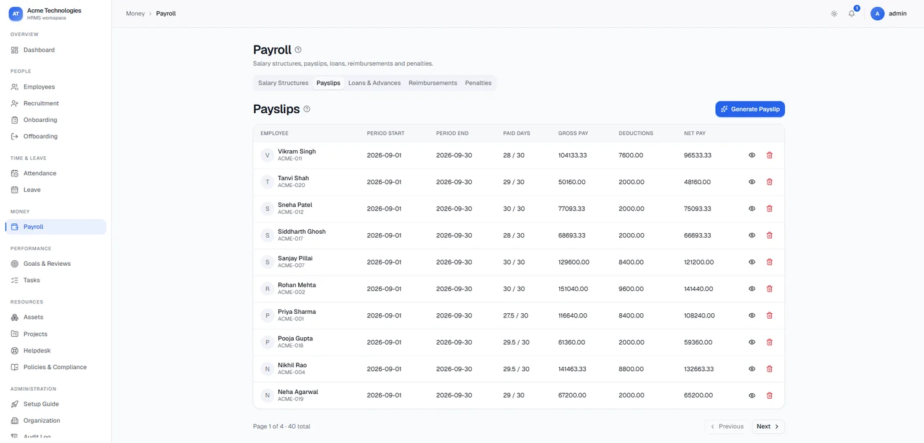924x443 pixels.
Task: Toggle the light/dark theme sun icon
Action: point(834,14)
